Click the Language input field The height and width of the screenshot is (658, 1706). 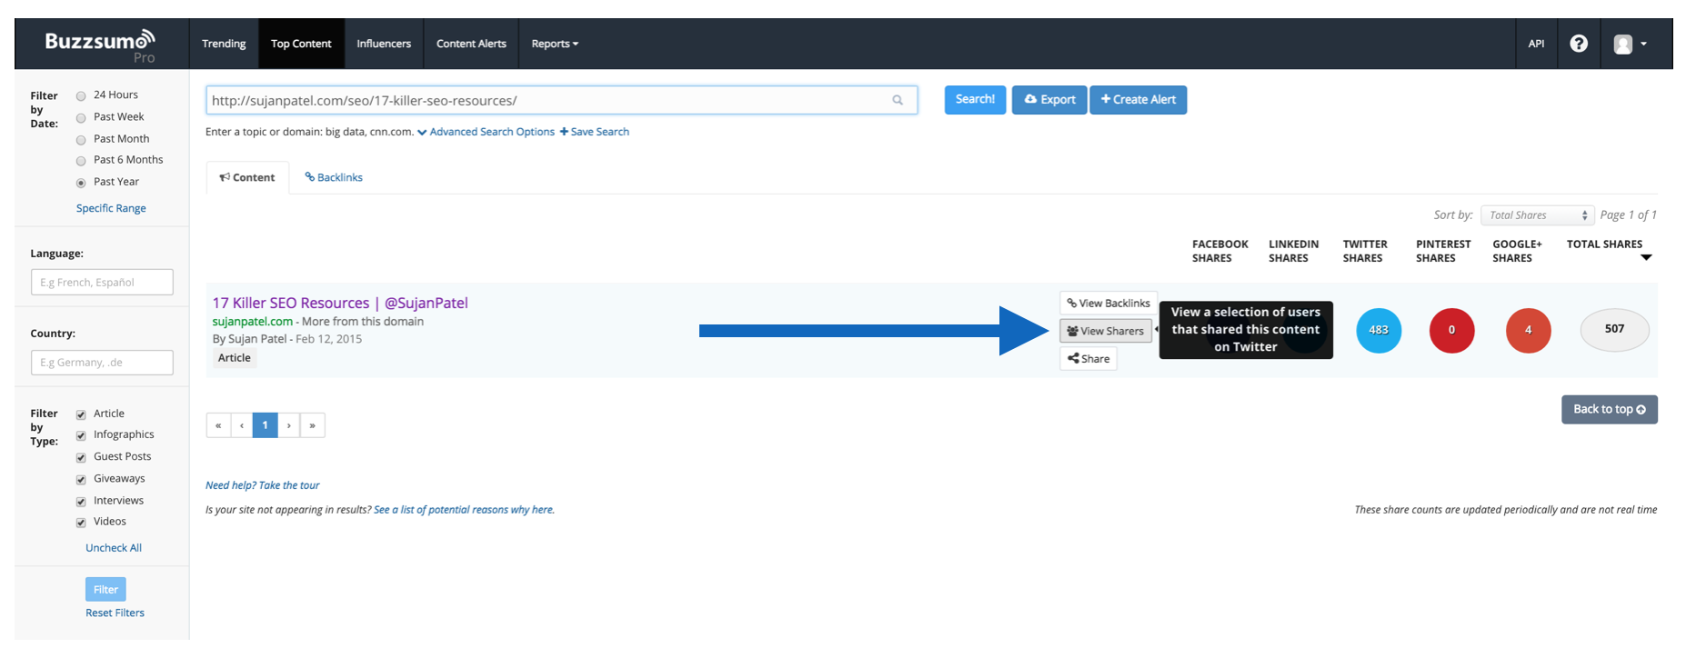(102, 283)
